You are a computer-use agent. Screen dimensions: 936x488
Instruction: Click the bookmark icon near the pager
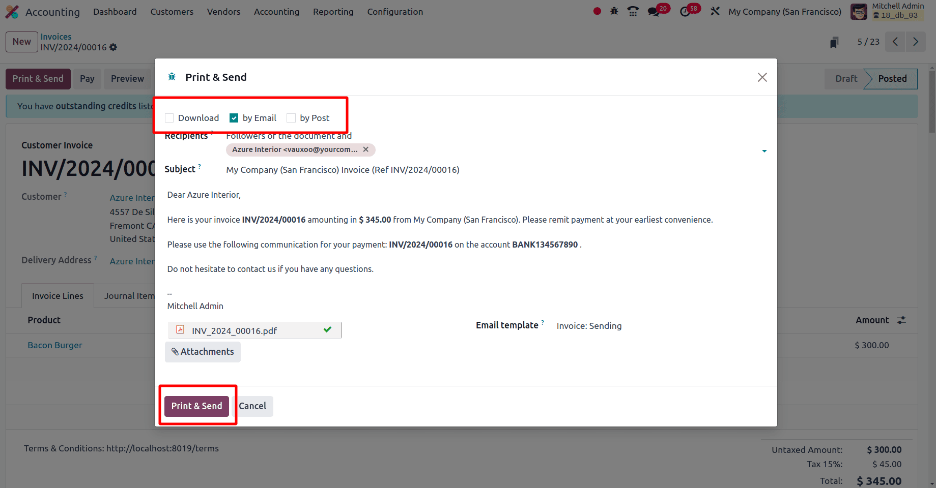pos(834,42)
